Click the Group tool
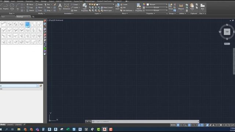Screen dimensions: 235x132 click(170, 7)
